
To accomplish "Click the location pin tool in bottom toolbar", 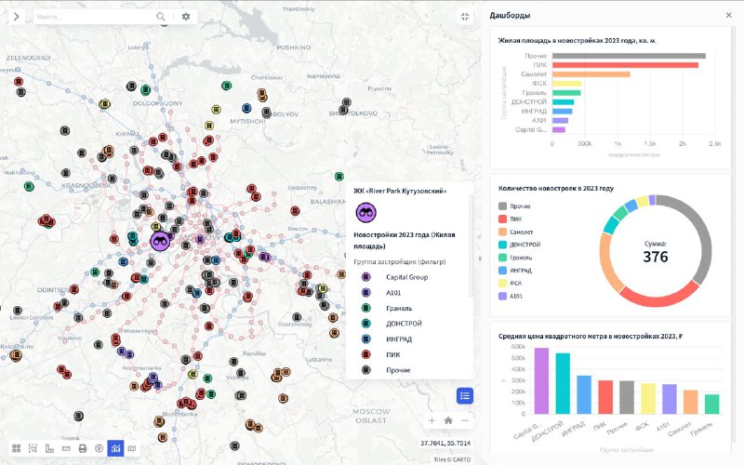I will tap(100, 448).
